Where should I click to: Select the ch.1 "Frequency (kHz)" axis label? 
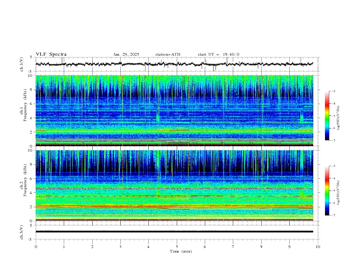coord(25,105)
